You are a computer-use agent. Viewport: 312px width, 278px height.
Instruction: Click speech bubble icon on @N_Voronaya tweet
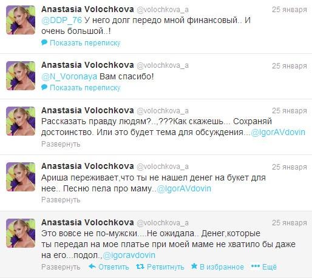pyautogui.click(x=44, y=87)
